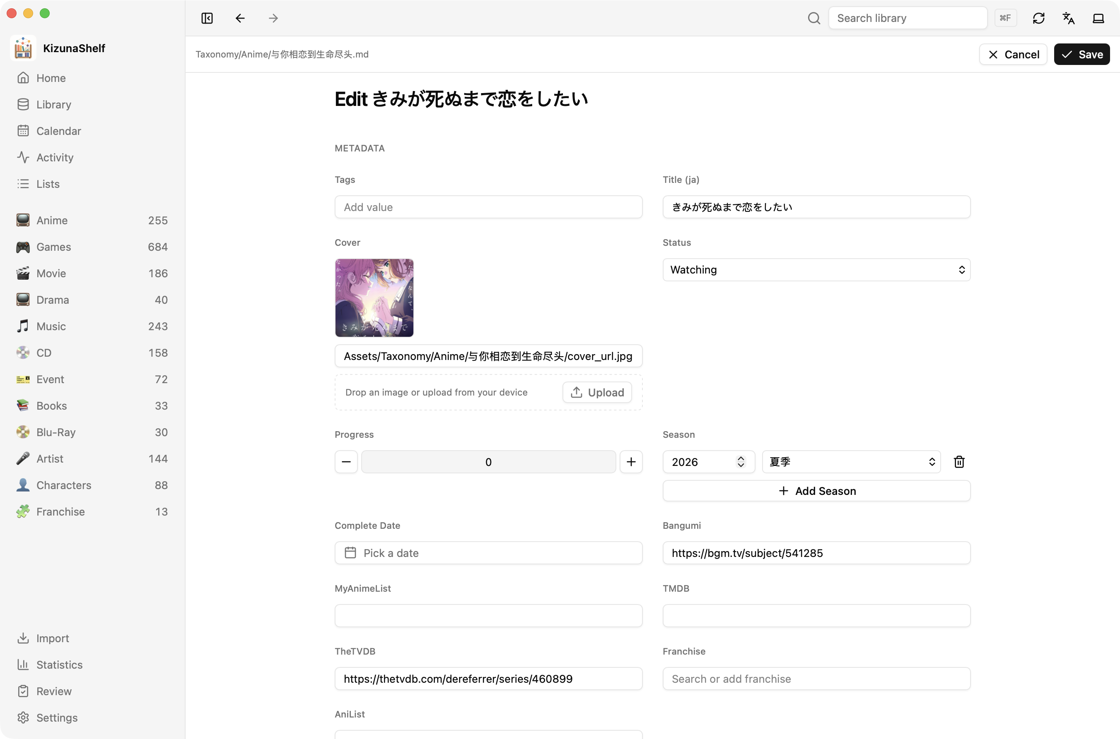The width and height of the screenshot is (1120, 739).
Task: Click the Progress value field
Action: point(488,462)
